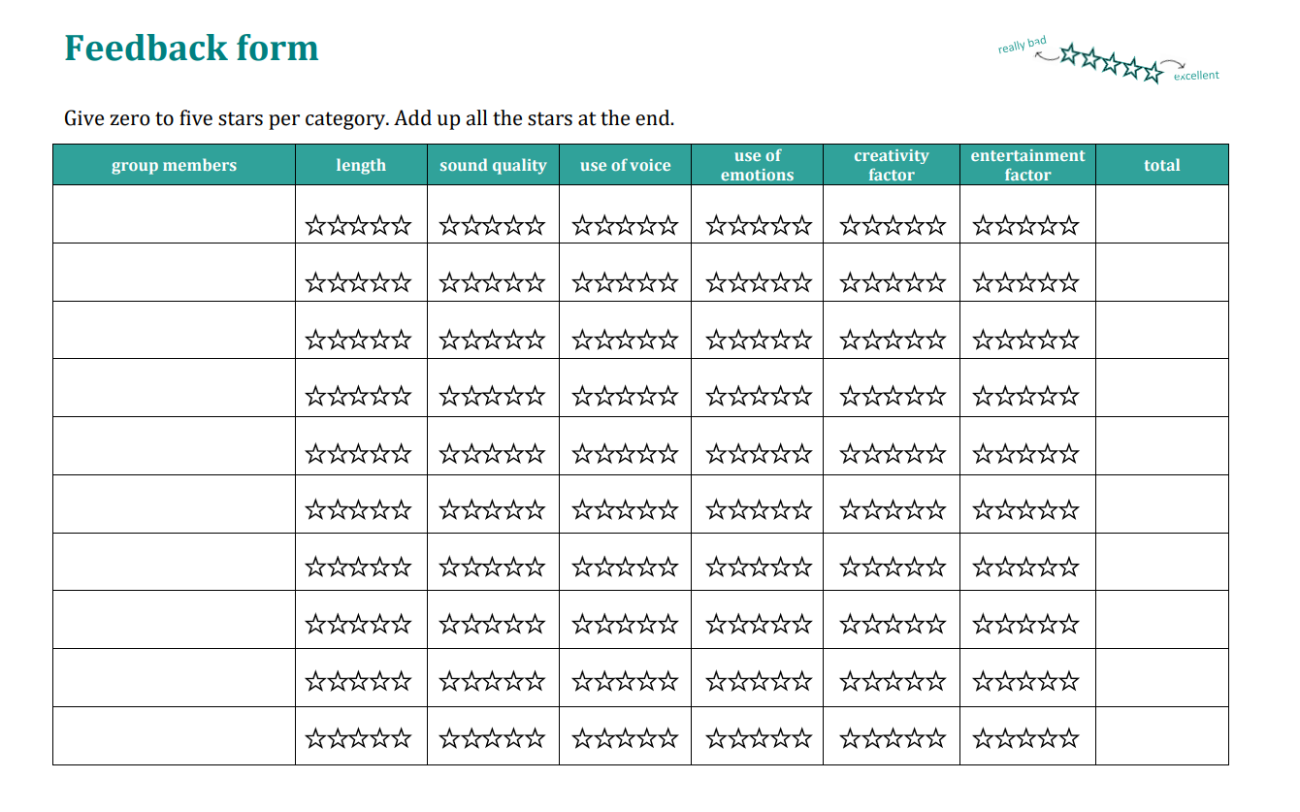
Task: Click third star under sound quality, seventh row
Action: (493, 568)
